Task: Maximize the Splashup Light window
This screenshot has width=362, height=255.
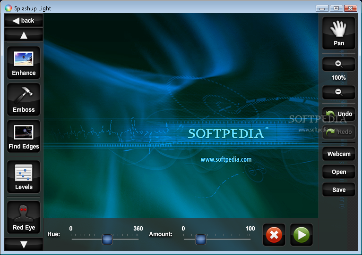Action: point(336,8)
